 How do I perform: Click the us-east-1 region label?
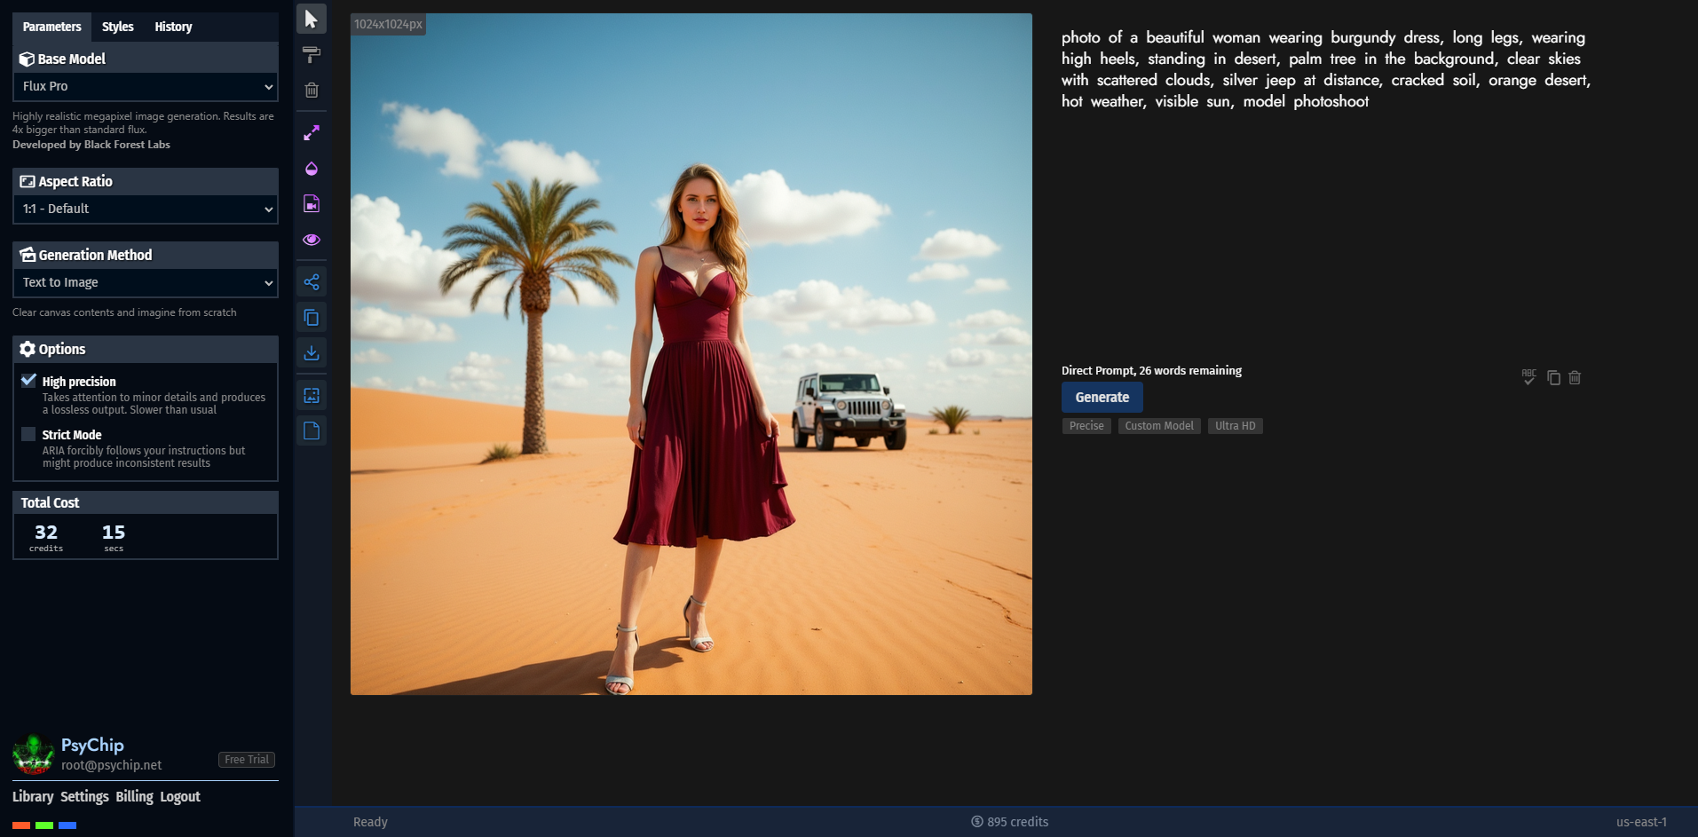[x=1641, y=822]
